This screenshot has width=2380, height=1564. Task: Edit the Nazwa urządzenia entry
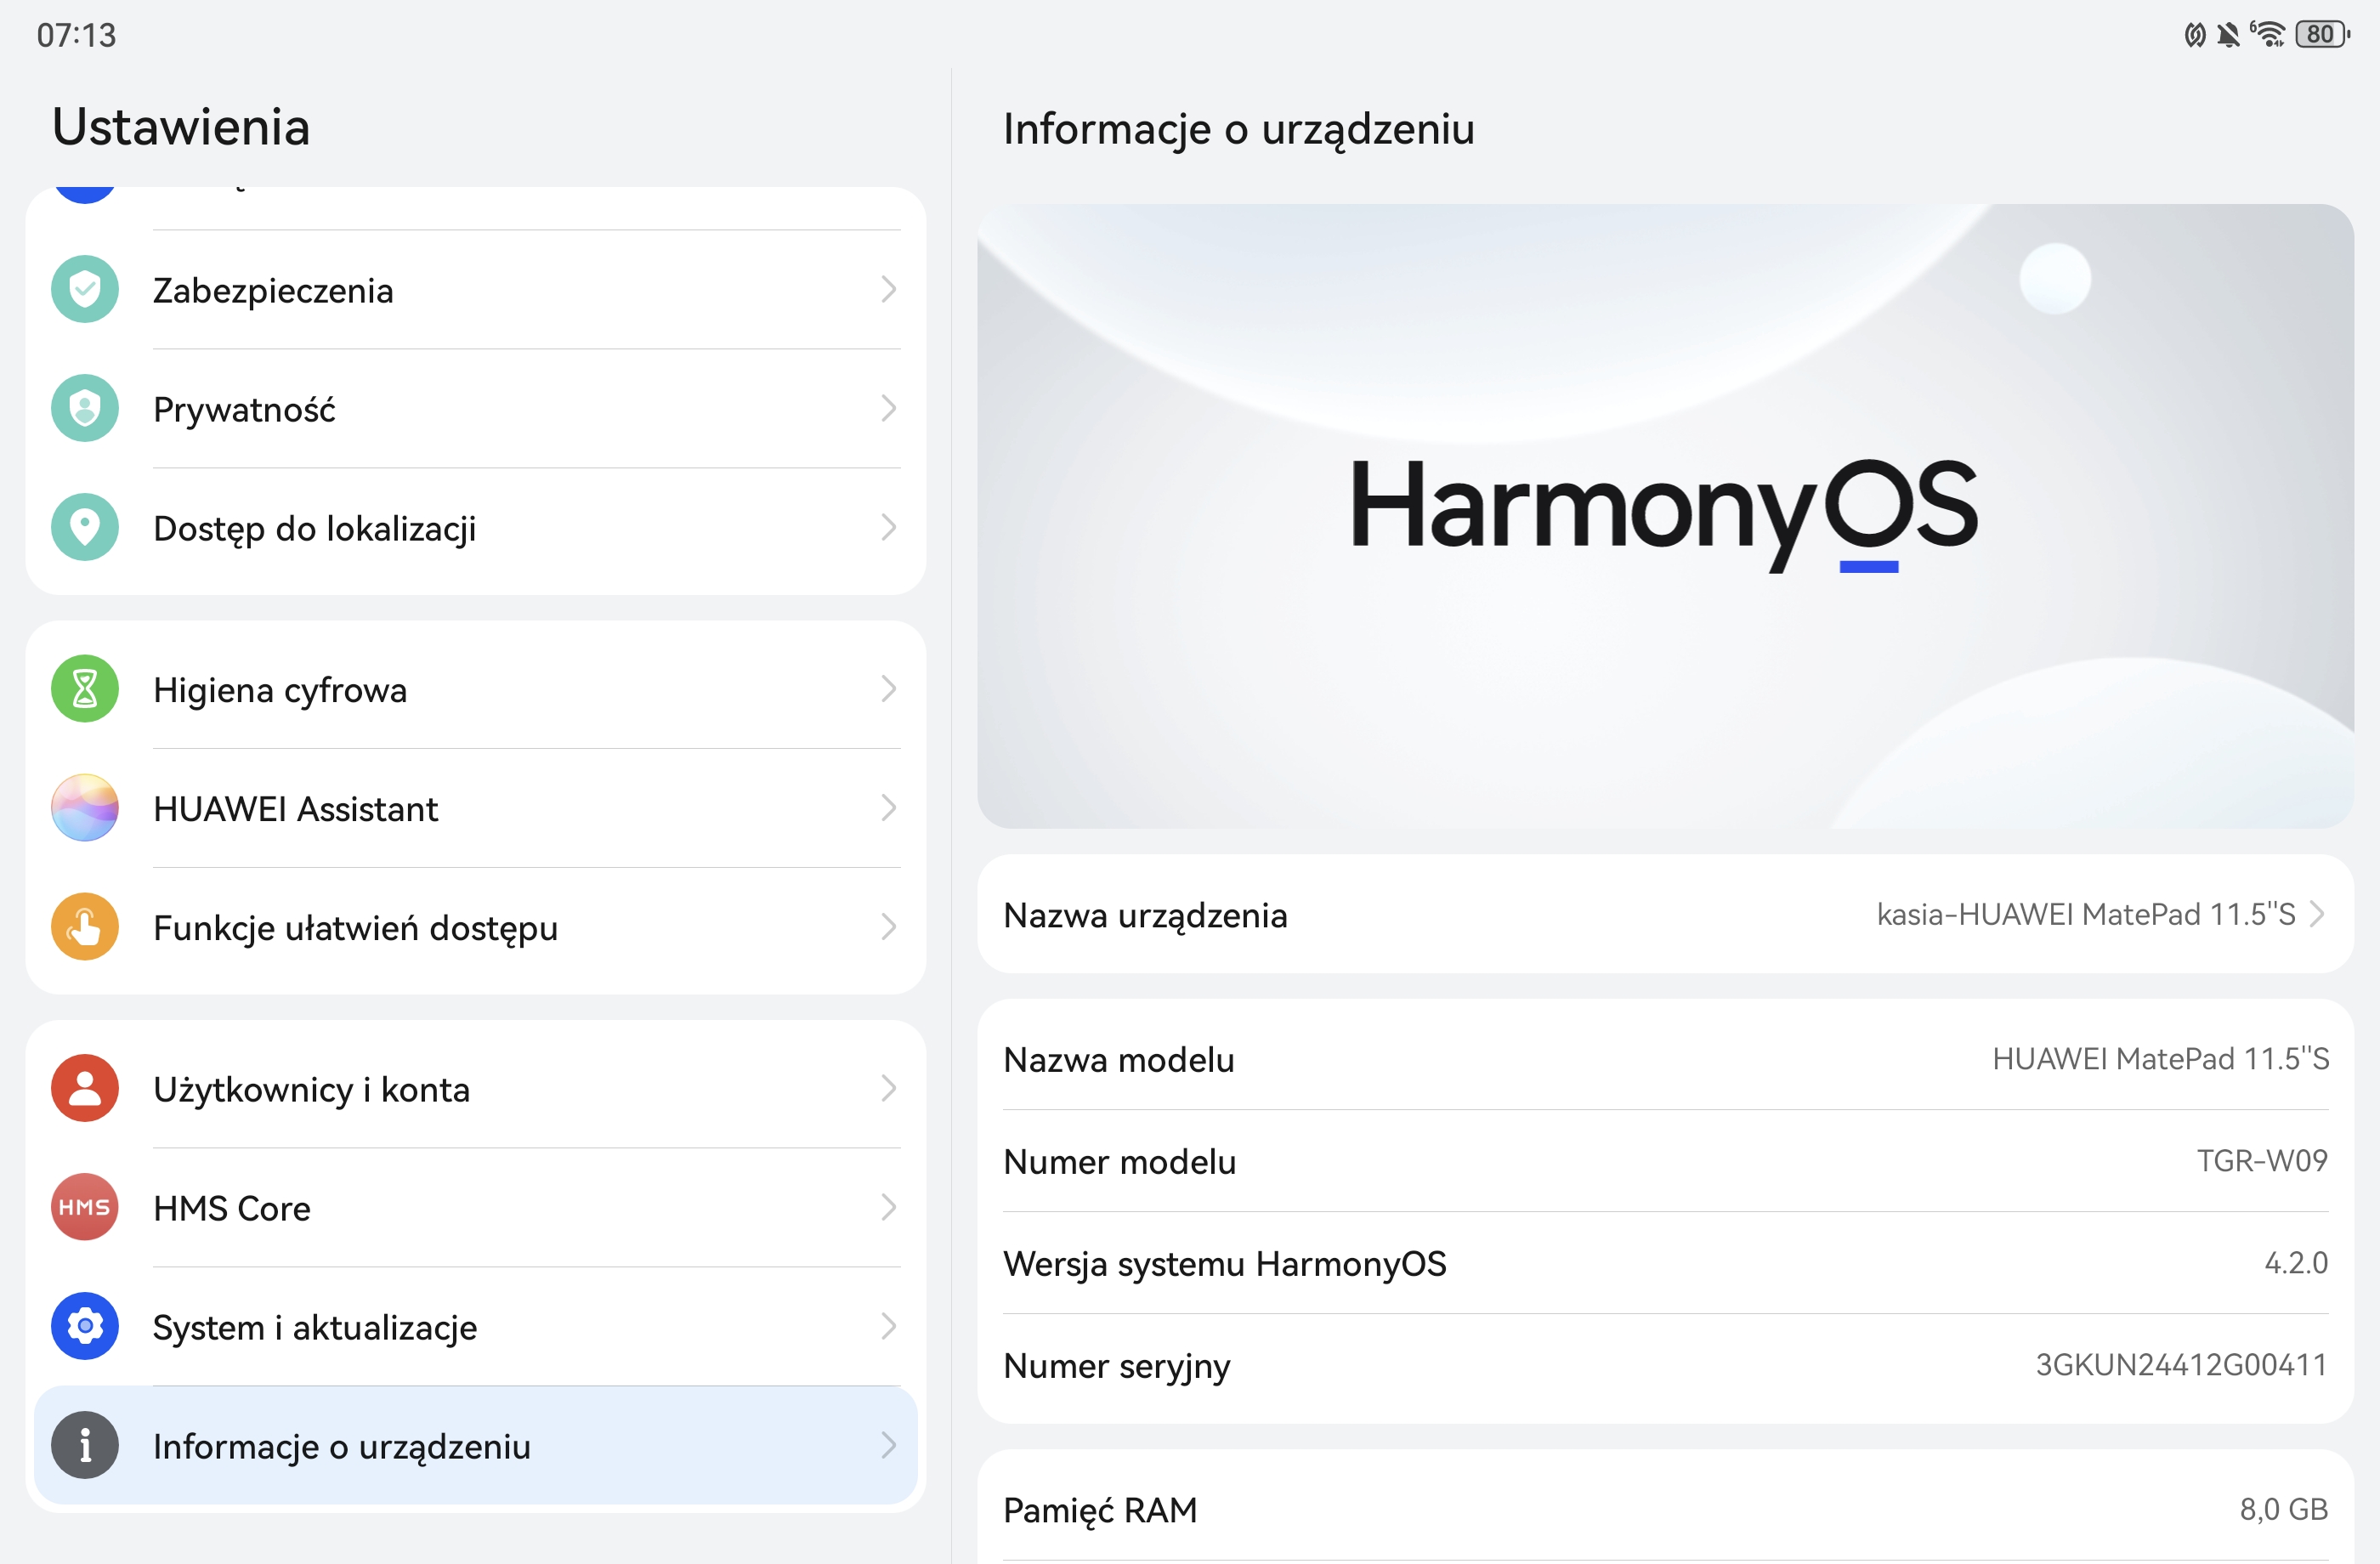point(1665,914)
